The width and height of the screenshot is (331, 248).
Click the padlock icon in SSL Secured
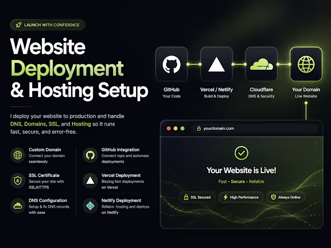(186, 197)
